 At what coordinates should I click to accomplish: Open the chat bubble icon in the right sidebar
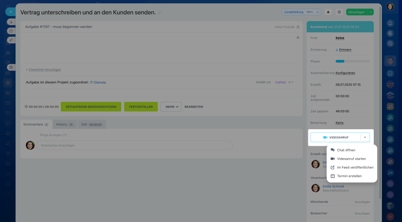click(390, 44)
